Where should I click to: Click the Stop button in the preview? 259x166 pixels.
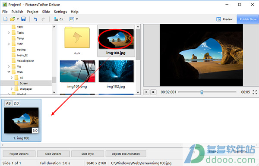tap(153, 92)
